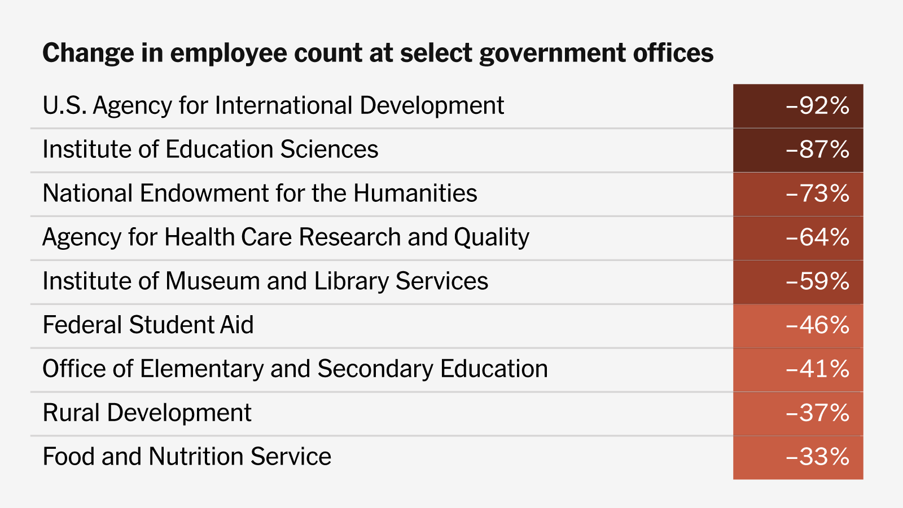Click the dark brown −92% cell
This screenshot has height=508, width=903.
pyautogui.click(x=798, y=106)
